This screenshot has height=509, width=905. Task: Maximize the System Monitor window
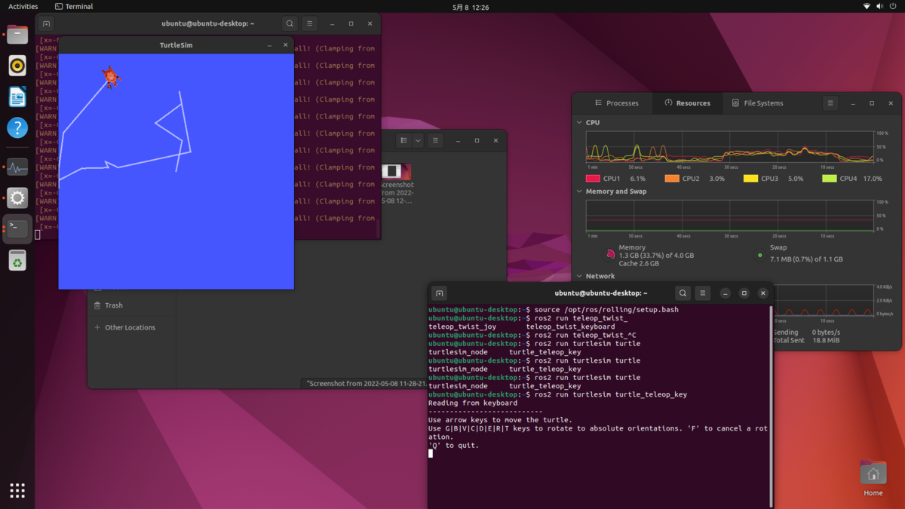tap(872, 103)
